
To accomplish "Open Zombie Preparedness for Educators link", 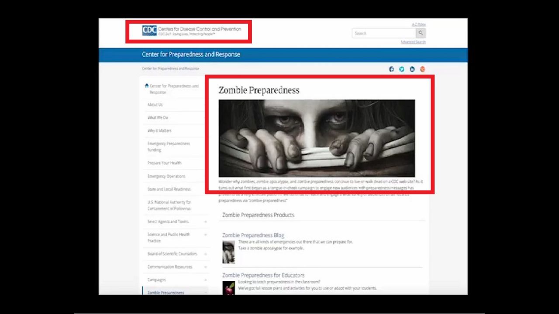I will (263, 275).
